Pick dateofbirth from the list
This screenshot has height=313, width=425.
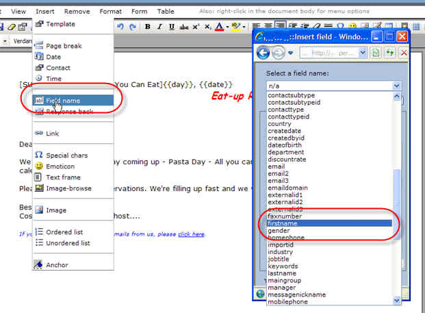coord(329,145)
